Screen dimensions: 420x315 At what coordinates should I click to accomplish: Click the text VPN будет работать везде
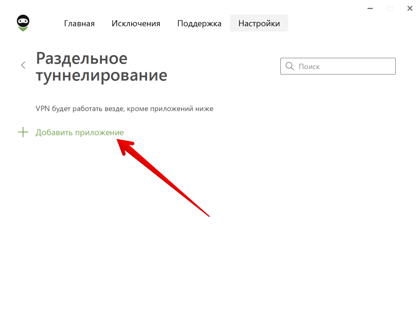[80, 109]
